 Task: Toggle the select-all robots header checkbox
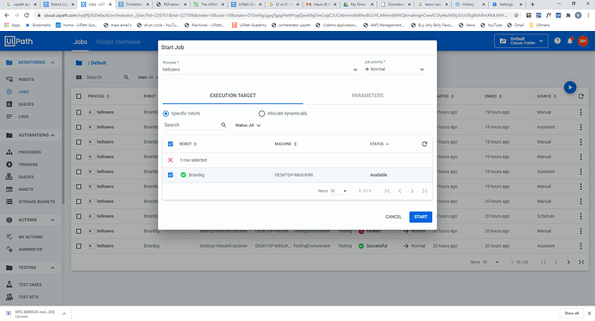point(171,144)
